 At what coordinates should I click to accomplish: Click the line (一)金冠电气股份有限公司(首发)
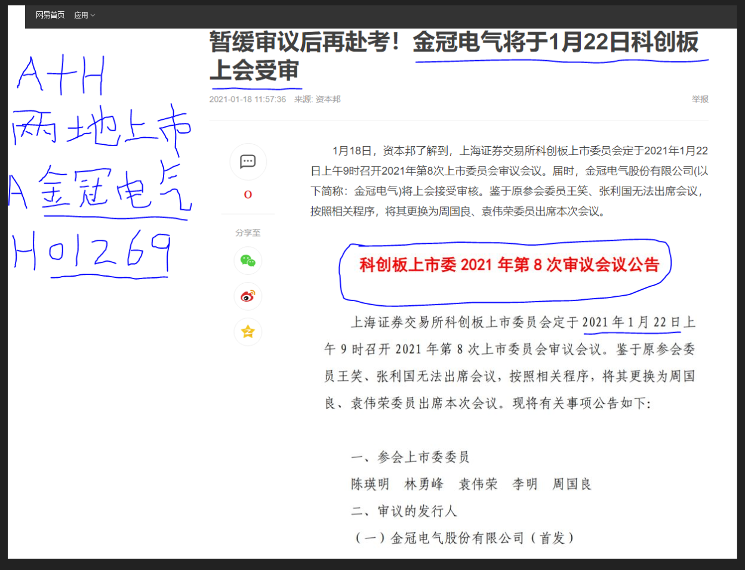tap(464, 538)
